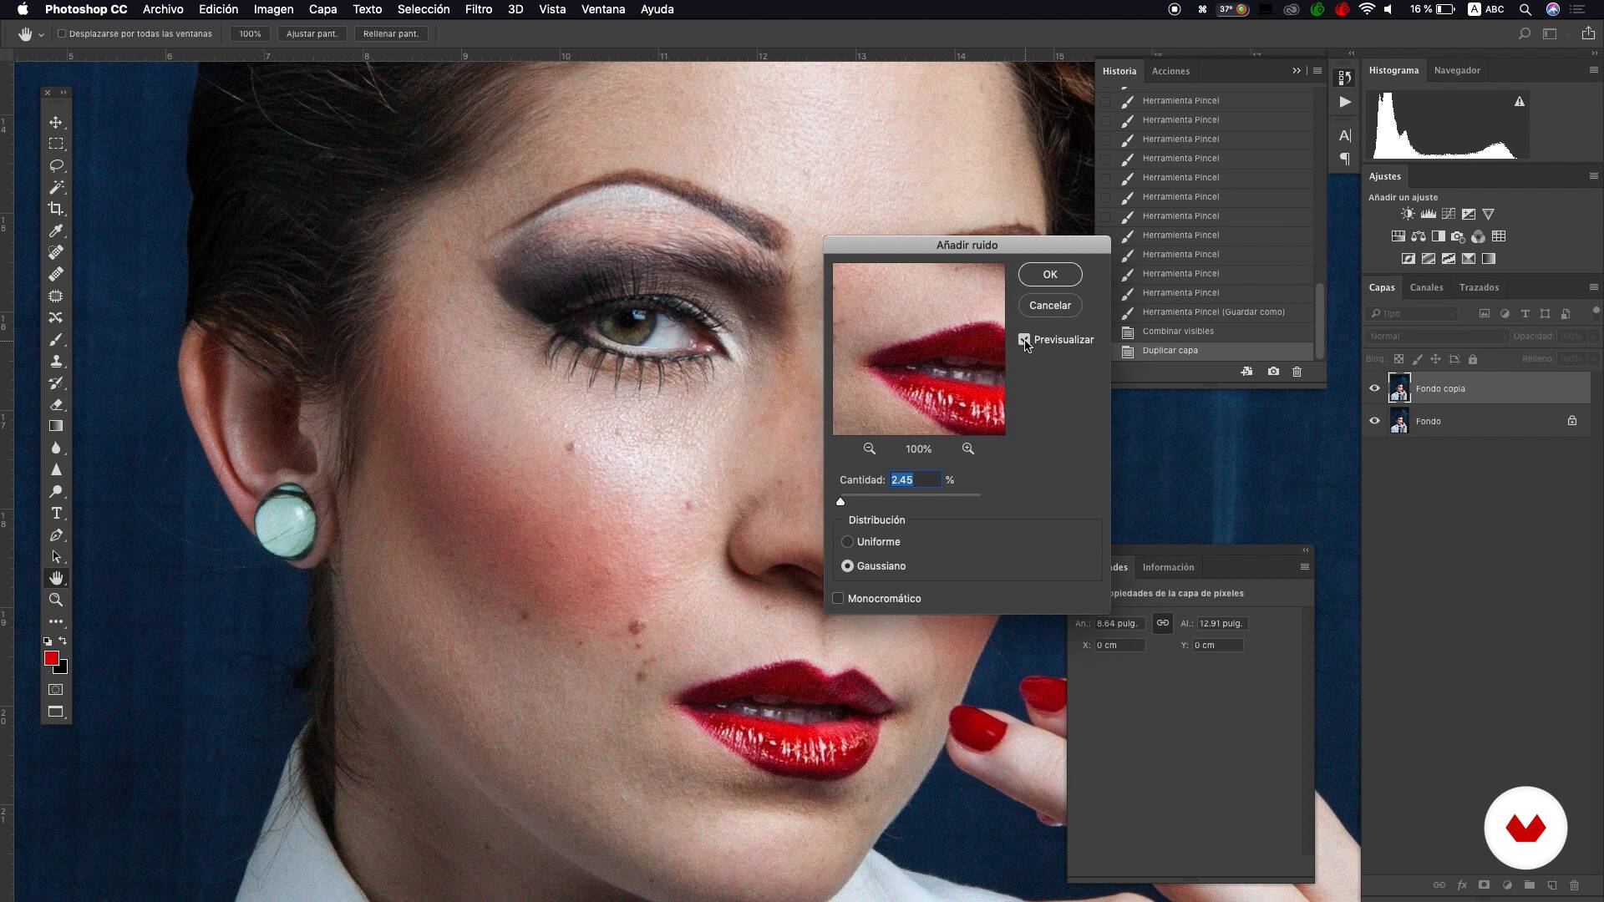Select the Pen tool
This screenshot has width=1604, height=902.
[56, 535]
